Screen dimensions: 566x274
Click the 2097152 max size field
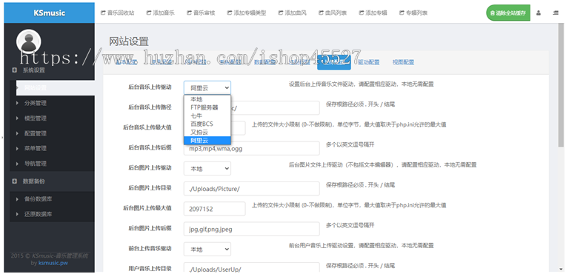point(214,209)
